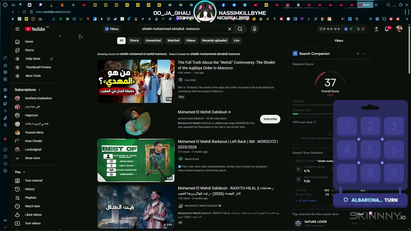
Task: Select the Watched filter chip
Action: 173,41
